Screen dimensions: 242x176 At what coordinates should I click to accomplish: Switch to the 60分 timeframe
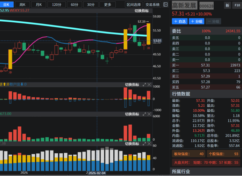(74, 5)
